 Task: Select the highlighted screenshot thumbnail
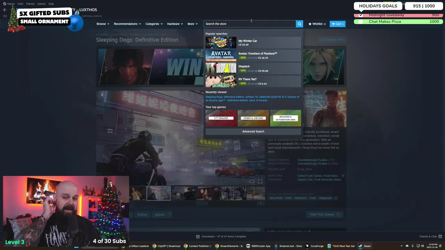point(159,193)
